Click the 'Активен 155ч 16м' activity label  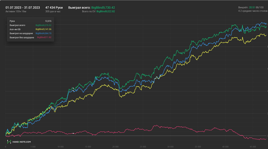pyautogui.click(x=16, y=11)
